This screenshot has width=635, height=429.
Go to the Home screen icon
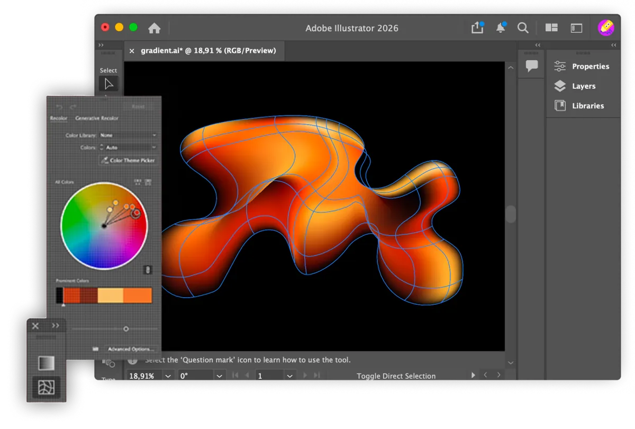point(154,28)
